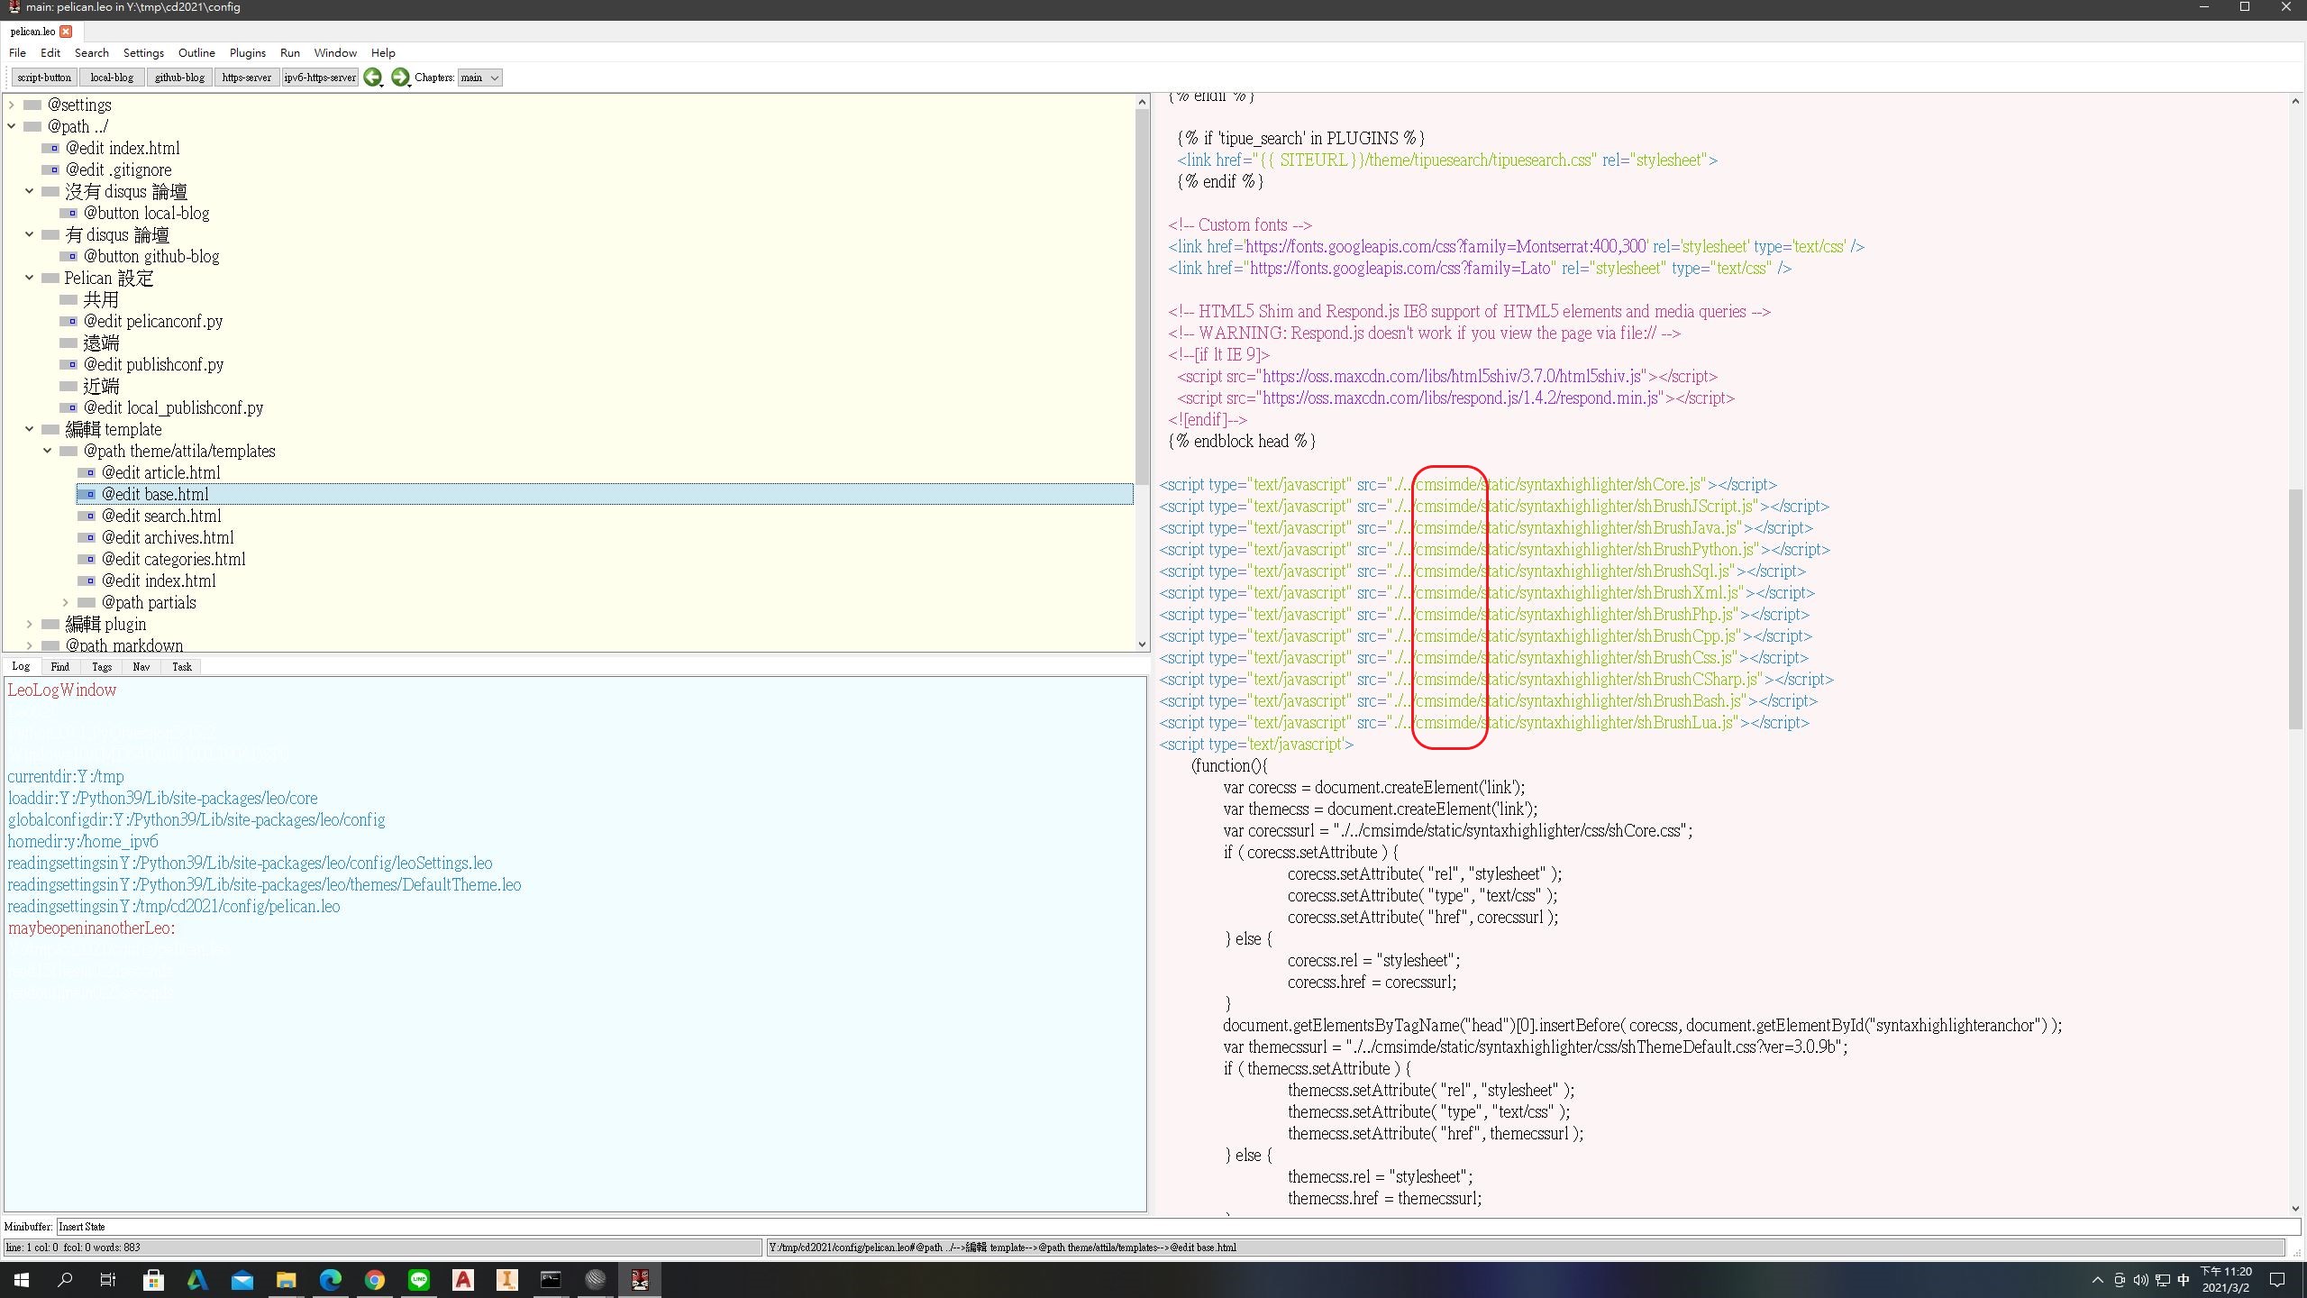Switch to the Nav tab

click(141, 667)
